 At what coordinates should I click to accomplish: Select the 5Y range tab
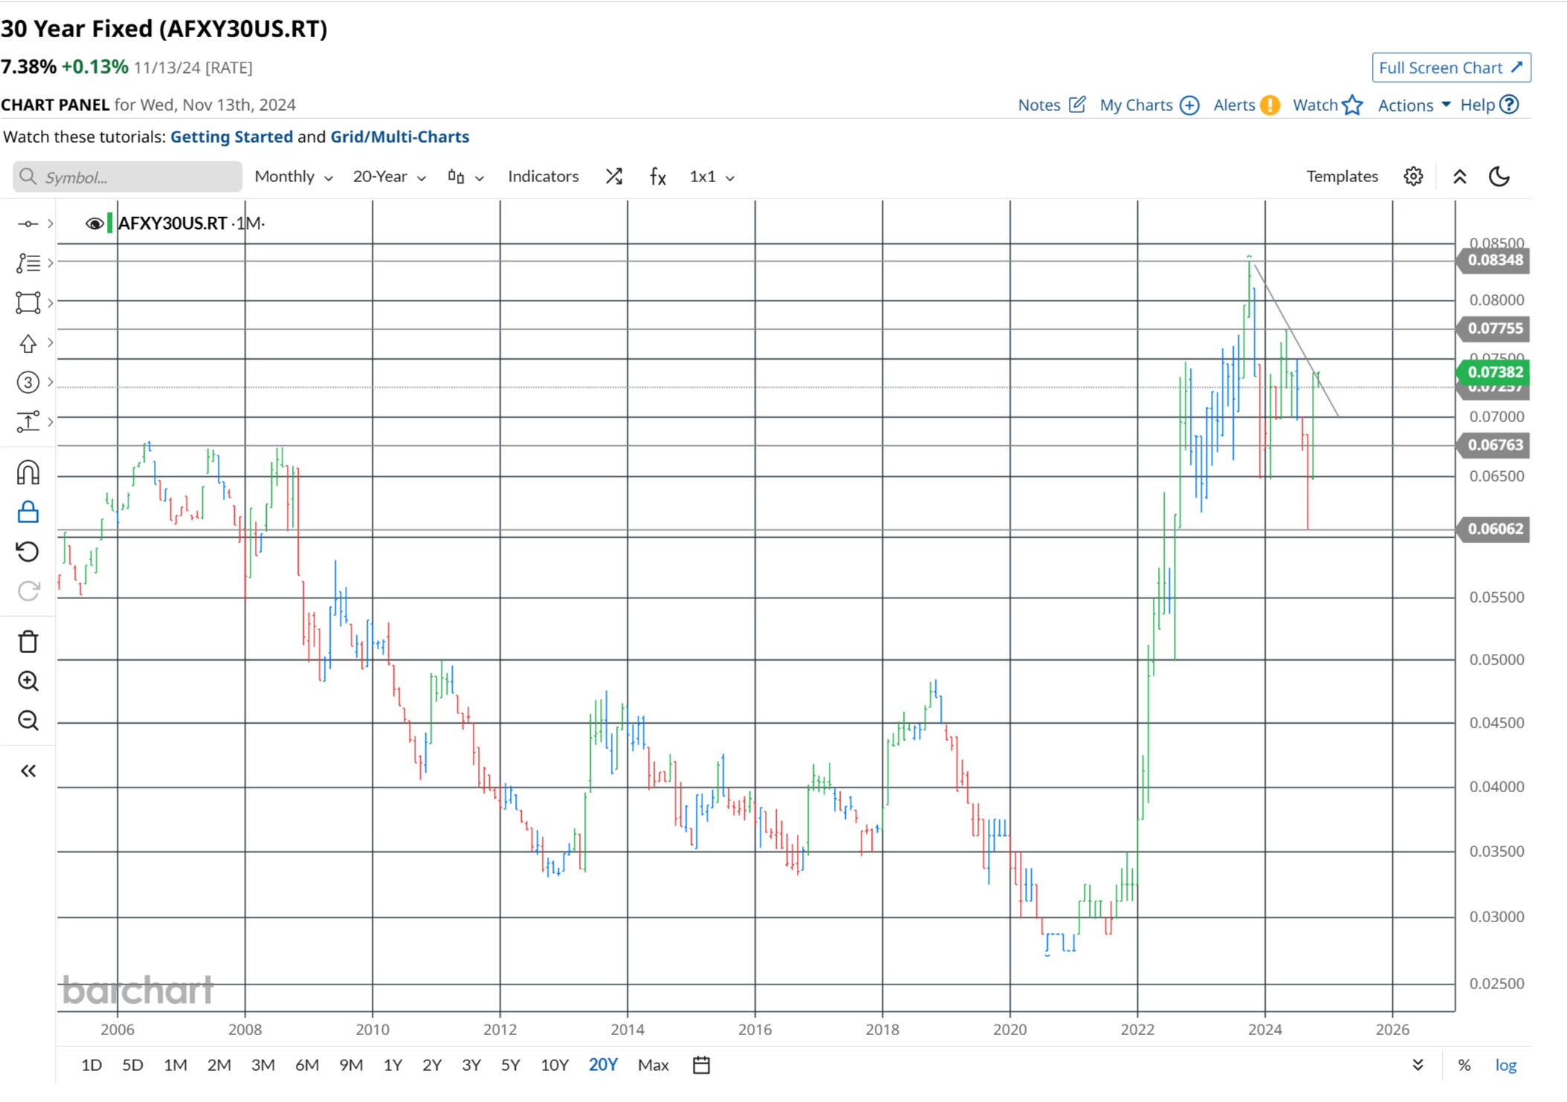coord(510,1065)
